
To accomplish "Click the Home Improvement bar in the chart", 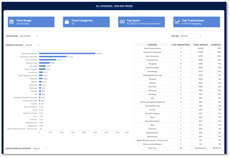I will tap(67, 53).
